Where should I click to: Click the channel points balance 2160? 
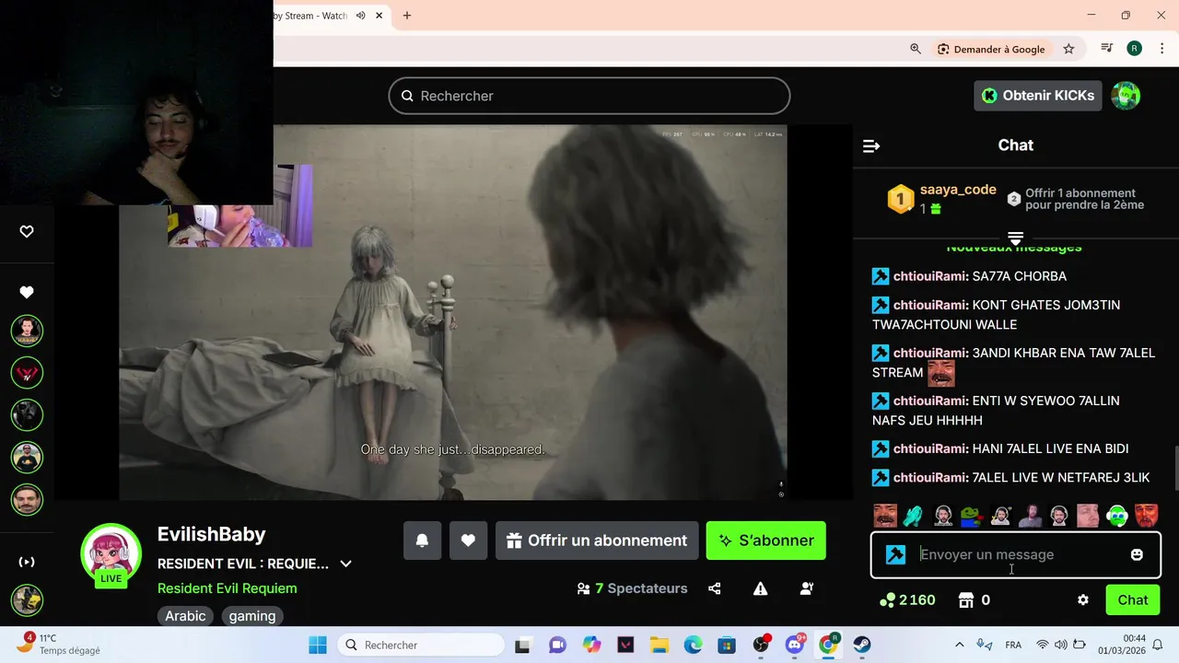[x=908, y=599]
